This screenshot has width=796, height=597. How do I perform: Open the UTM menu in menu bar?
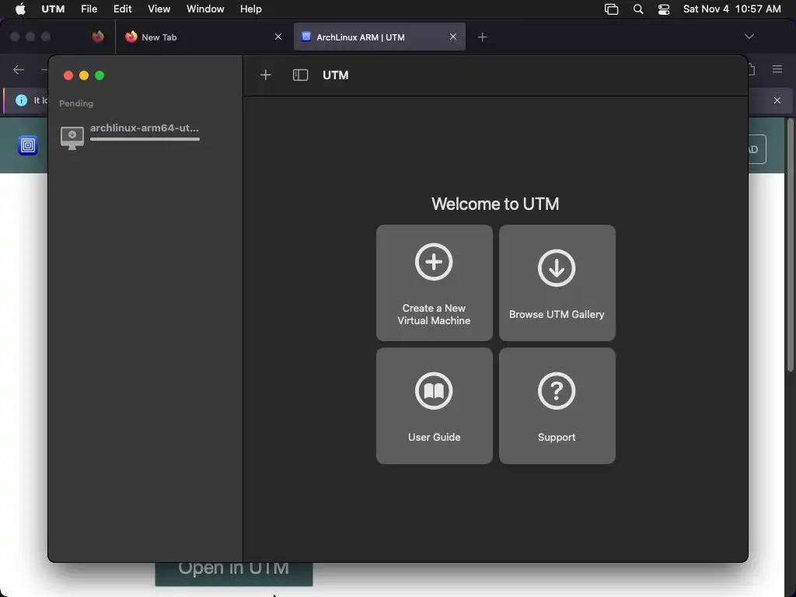[x=53, y=9]
